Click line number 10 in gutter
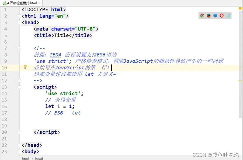Viewport: 243px width, 160px height. (x=4, y=68)
